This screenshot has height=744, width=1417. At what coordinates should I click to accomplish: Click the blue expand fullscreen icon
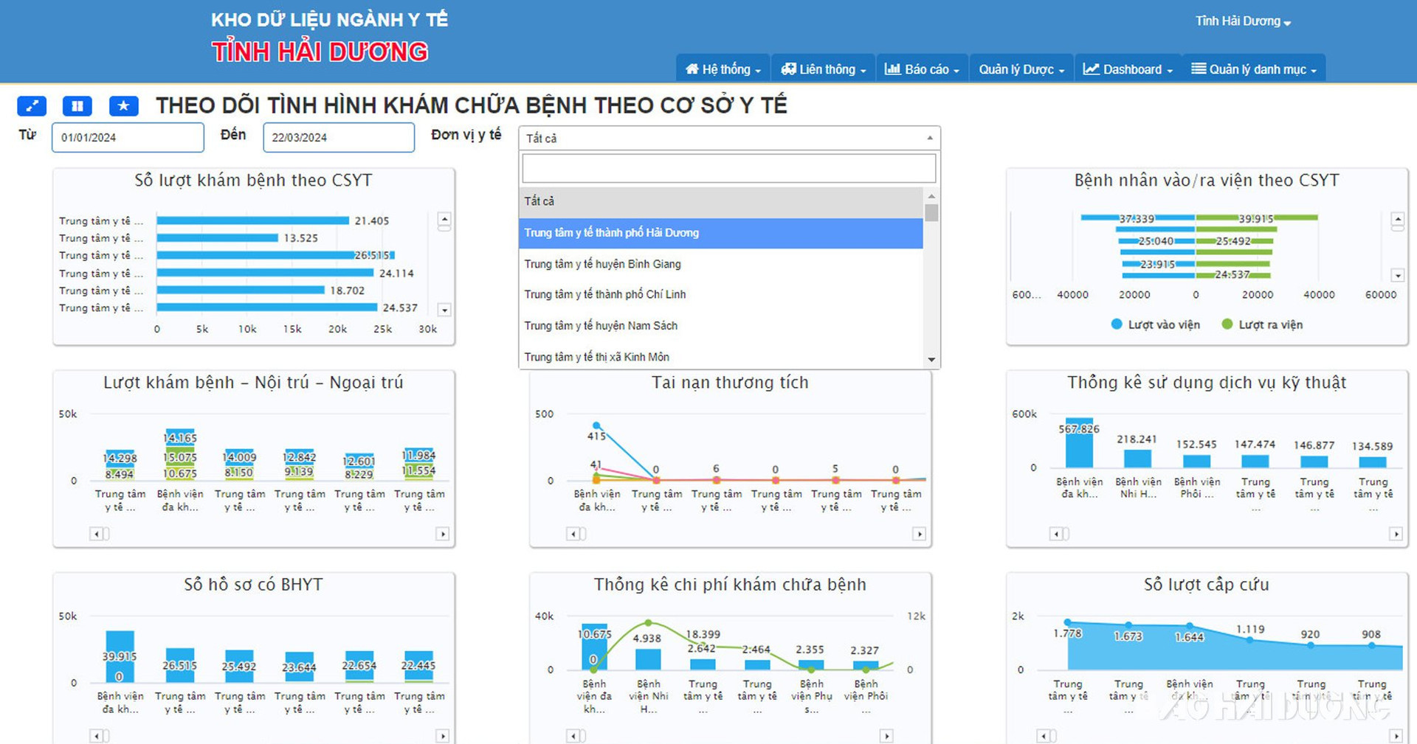pos(32,106)
